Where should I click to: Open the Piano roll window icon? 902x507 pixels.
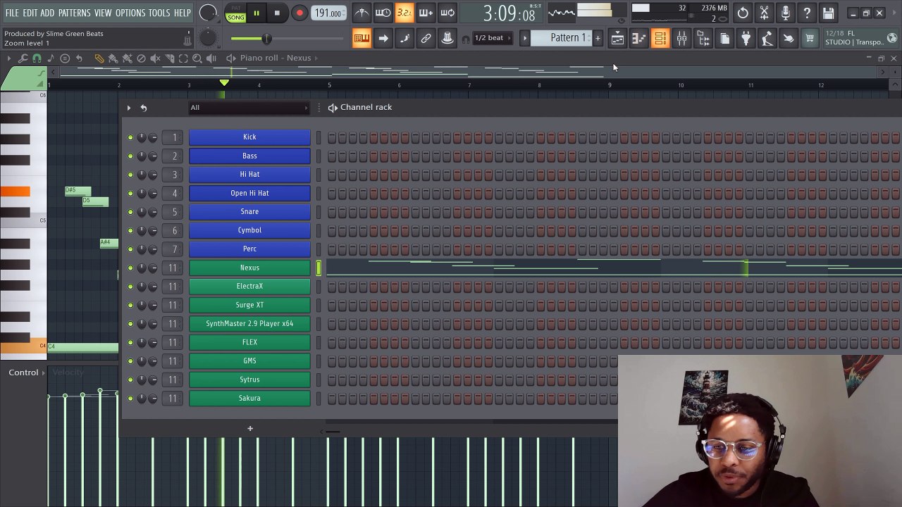click(x=638, y=39)
